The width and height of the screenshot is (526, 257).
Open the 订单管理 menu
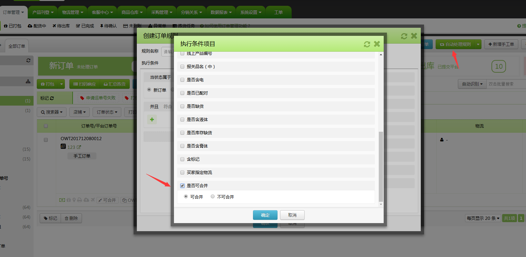pyautogui.click(x=14, y=12)
